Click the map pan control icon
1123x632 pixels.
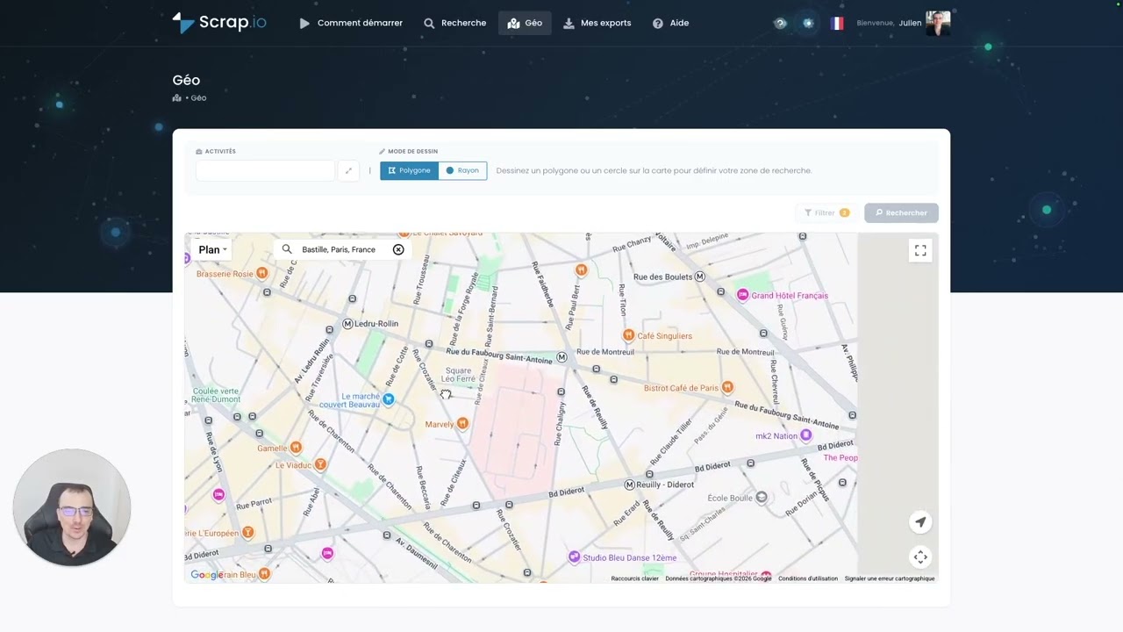tap(920, 557)
